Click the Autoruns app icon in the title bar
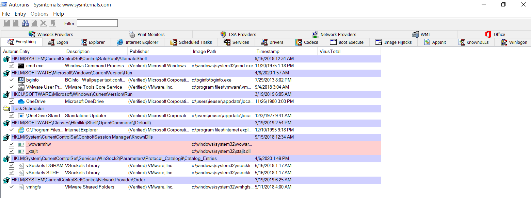Screen dimensions: 531x198 pos(4,5)
